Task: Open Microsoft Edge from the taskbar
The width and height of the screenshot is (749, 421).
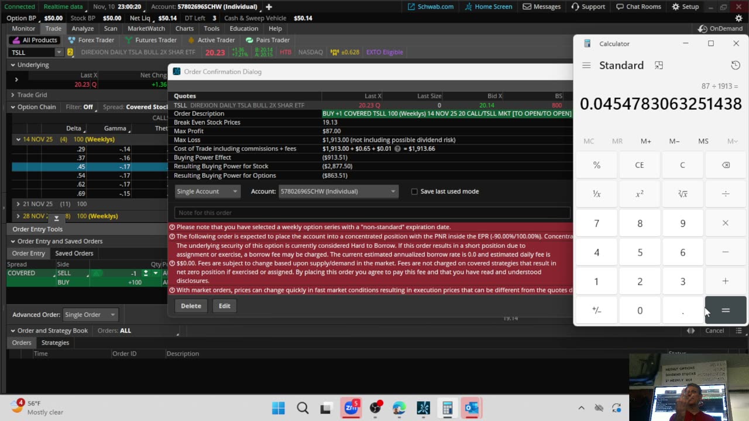Action: [399, 408]
